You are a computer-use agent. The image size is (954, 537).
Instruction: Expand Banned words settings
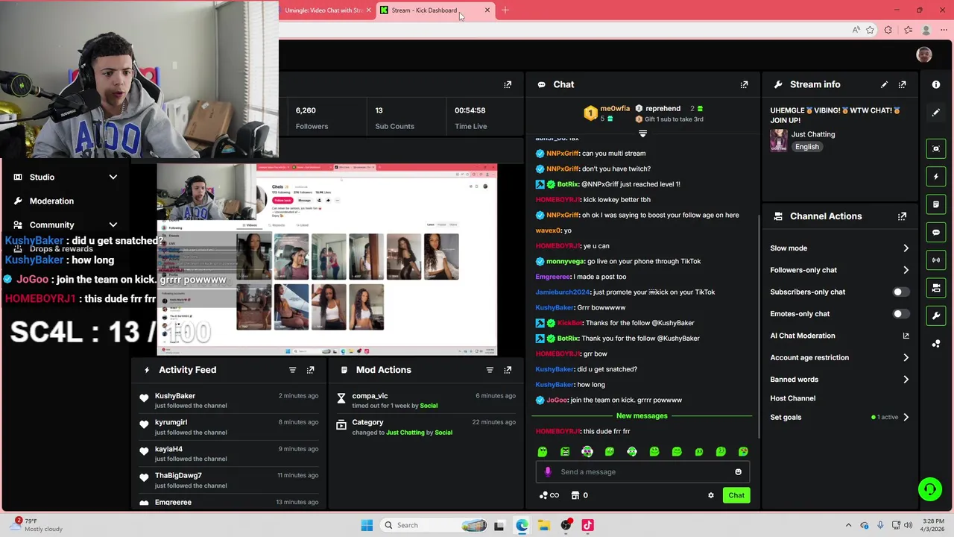906,380
